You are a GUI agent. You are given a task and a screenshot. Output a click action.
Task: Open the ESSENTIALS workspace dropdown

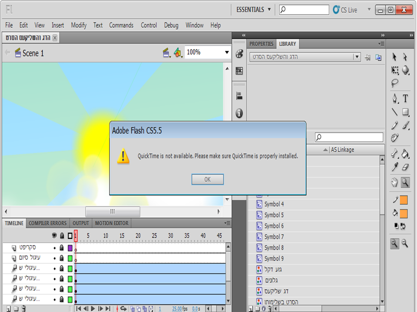[254, 10]
